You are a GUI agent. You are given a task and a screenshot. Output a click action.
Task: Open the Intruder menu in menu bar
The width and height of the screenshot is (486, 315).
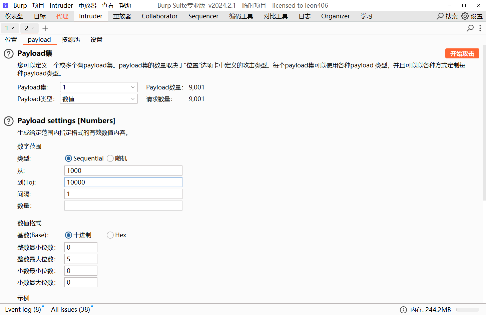pos(61,5)
